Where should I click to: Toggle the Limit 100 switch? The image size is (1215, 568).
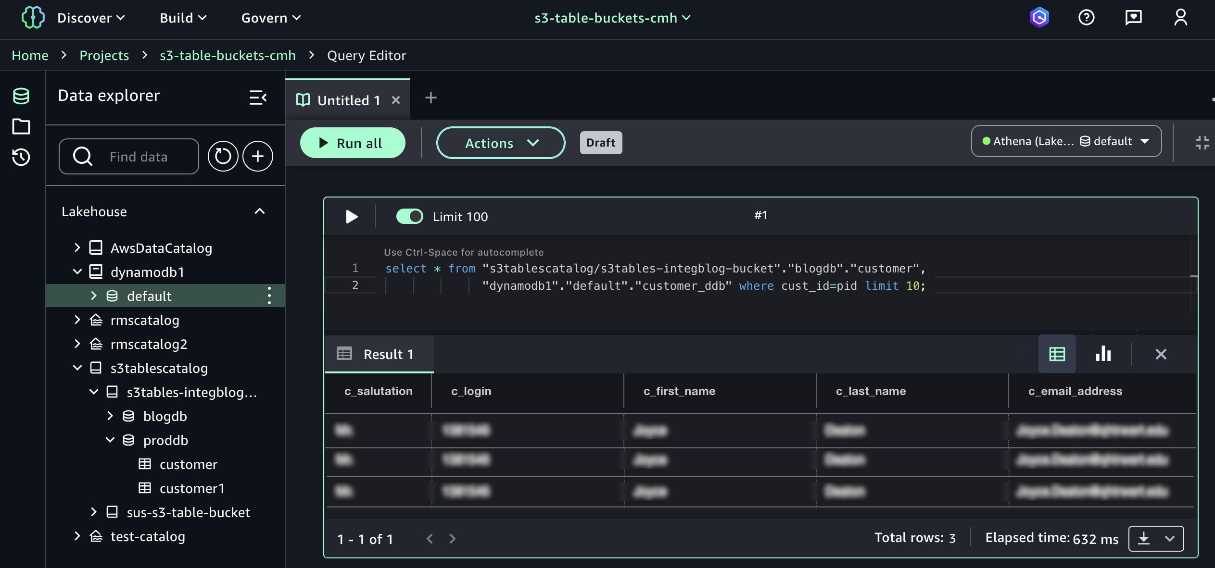(x=409, y=217)
